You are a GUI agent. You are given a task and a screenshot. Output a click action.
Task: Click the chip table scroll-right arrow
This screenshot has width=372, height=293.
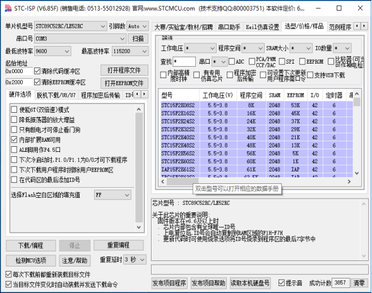coord(349,181)
